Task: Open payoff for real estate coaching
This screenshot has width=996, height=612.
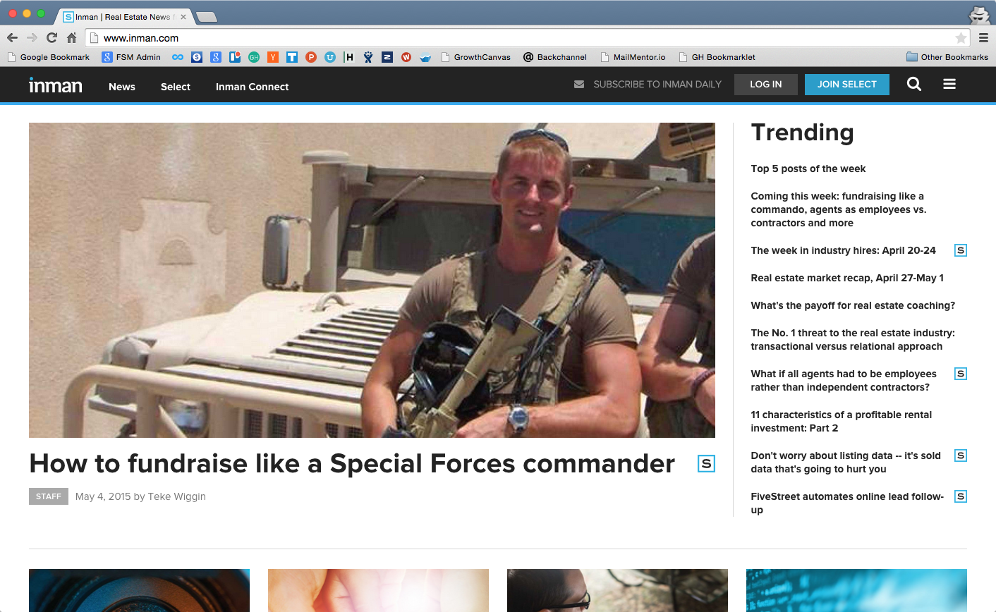Action: [853, 305]
